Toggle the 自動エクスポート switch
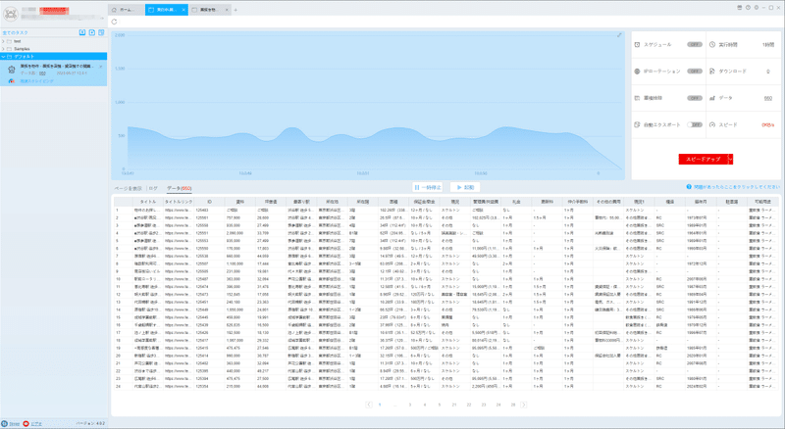Viewport: 785px width, 429px height. click(x=695, y=124)
